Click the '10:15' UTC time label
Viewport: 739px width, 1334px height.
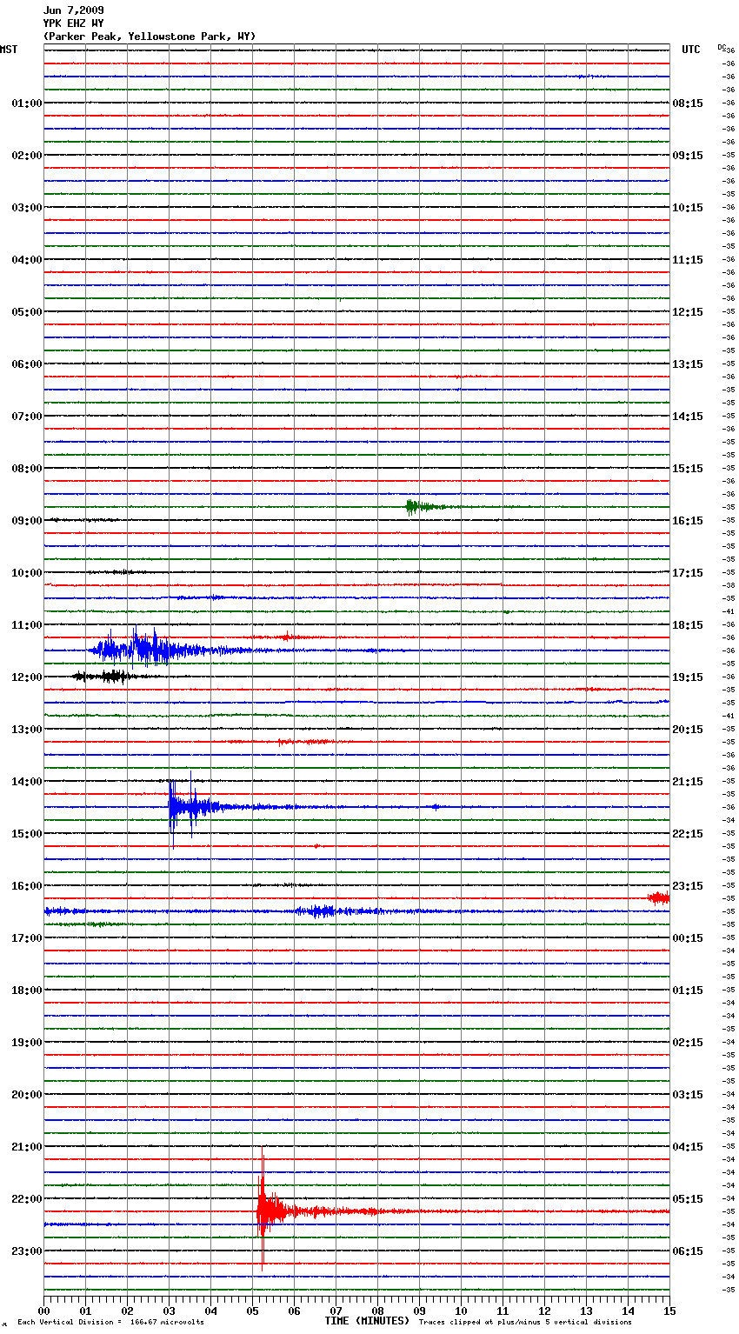688,208
